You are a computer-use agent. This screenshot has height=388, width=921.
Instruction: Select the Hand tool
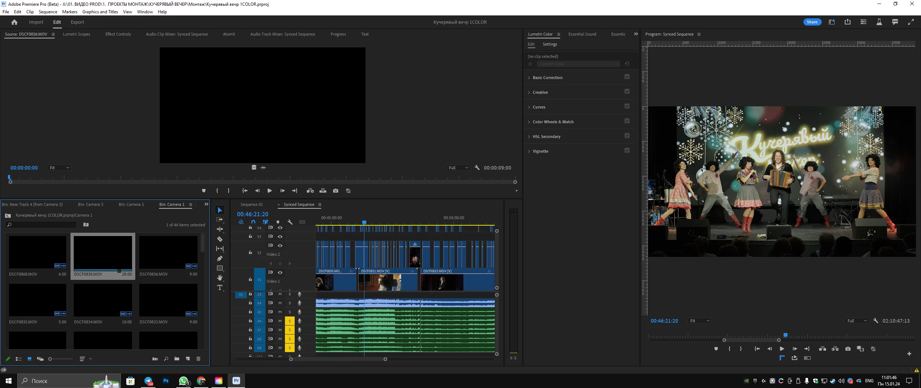click(220, 278)
